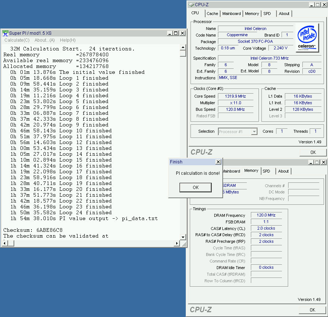This screenshot has height=317, width=328.
Task: Click the 32M Calculation Start line
Action: click(x=72, y=49)
